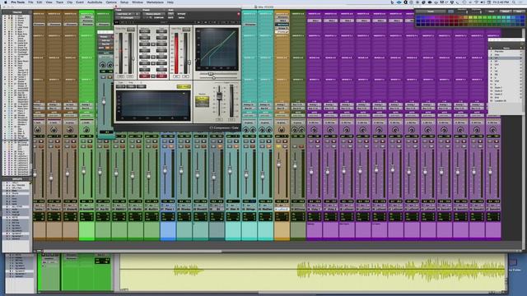Click the output fader in C1 plugin
527x296 pixels.
[219, 96]
